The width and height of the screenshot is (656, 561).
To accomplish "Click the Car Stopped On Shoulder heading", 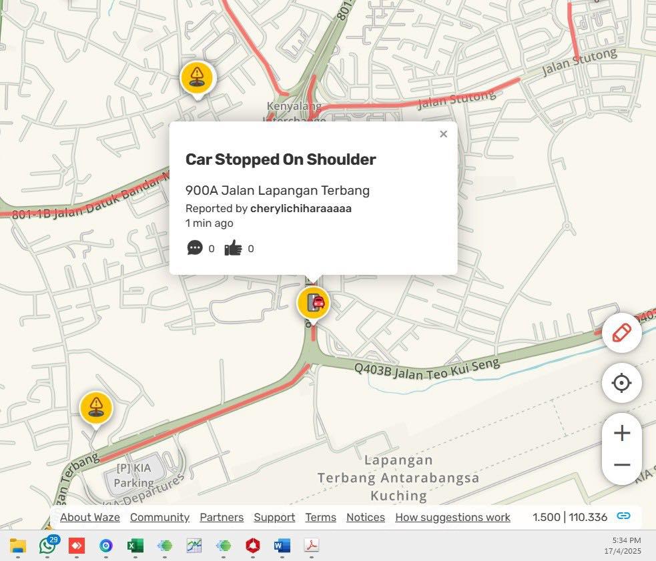I will 281,159.
